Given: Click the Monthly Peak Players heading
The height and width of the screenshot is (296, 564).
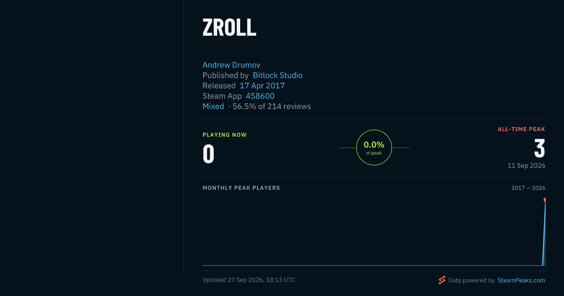Looking at the screenshot, I should click(x=241, y=188).
